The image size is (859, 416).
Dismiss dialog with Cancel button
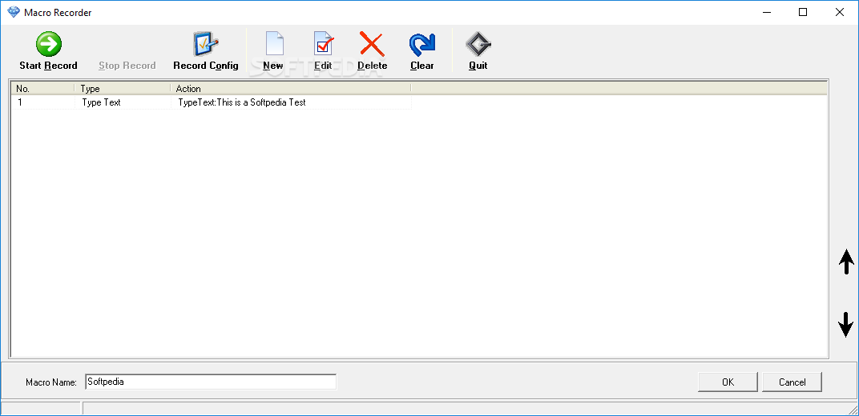tap(792, 382)
